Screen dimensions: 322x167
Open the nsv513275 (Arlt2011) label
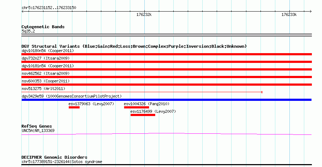click(x=43, y=89)
